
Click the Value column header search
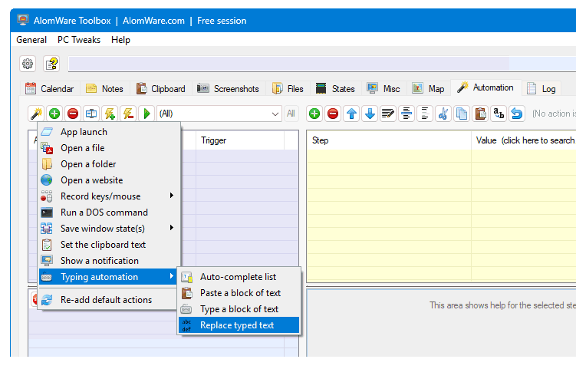point(525,140)
